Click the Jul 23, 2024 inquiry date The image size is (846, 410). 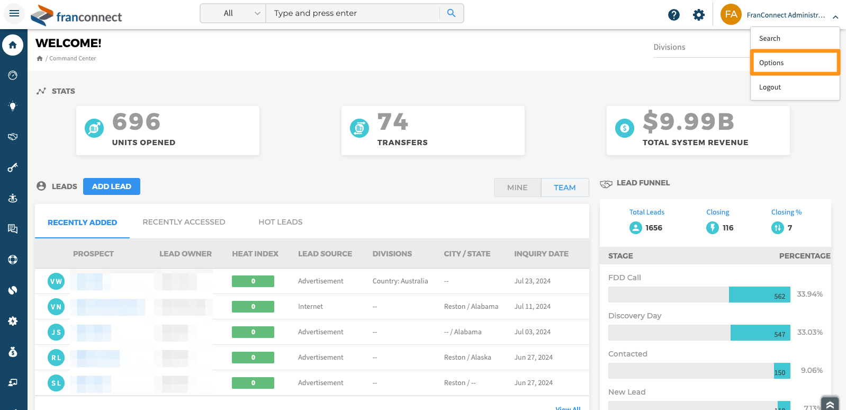point(533,281)
